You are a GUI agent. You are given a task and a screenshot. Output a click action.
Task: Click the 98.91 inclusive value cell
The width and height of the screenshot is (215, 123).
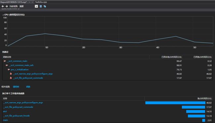coord(179,65)
